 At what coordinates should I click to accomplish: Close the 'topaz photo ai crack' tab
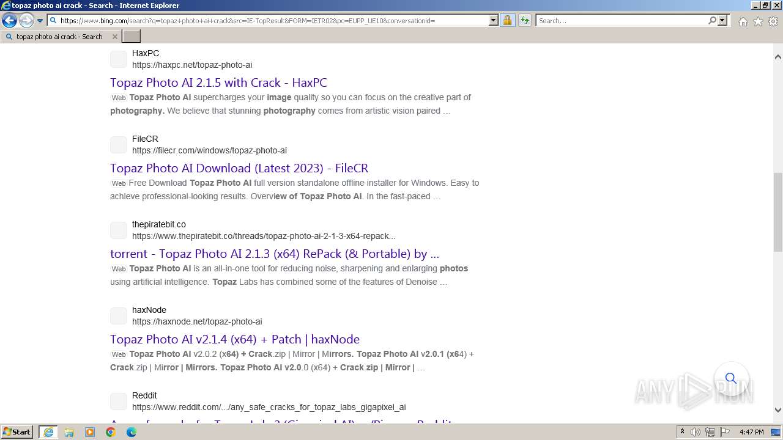point(114,37)
